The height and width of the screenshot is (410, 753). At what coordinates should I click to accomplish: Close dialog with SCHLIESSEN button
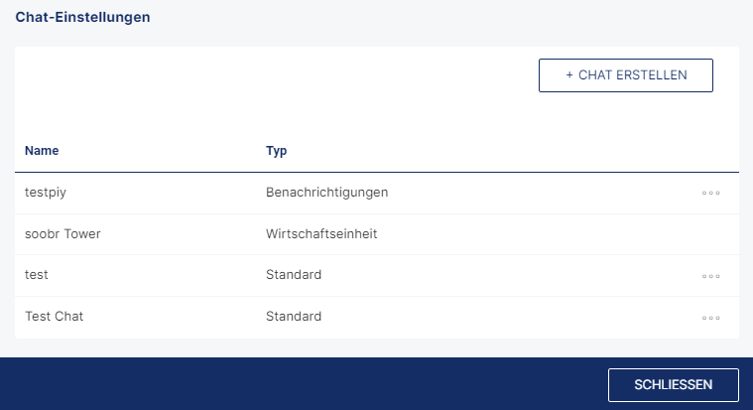point(674,384)
